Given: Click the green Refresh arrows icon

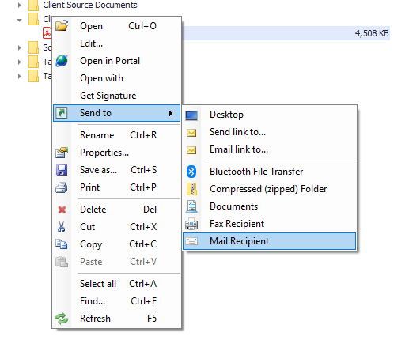Looking at the screenshot, I should (62, 319).
